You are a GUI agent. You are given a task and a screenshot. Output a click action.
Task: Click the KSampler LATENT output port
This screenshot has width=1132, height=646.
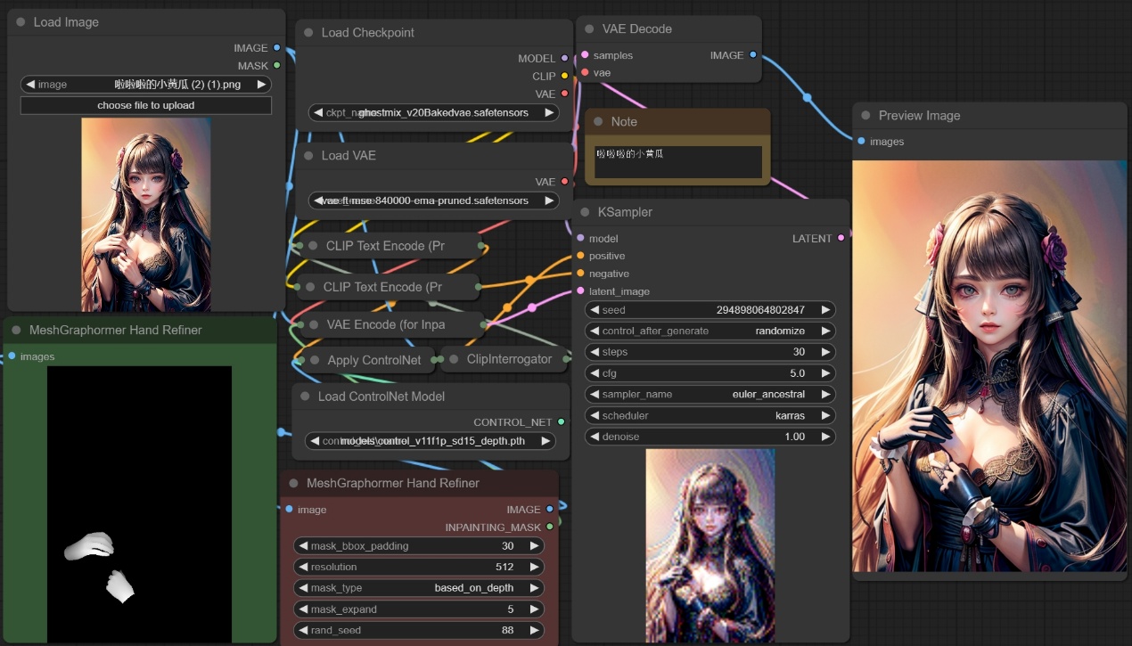click(841, 238)
